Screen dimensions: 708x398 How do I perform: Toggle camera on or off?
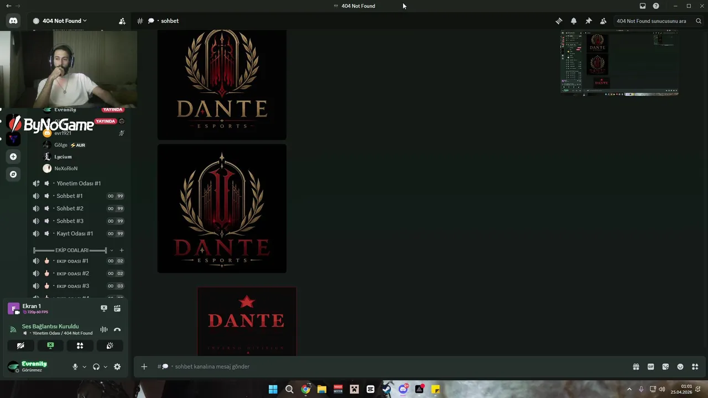pos(20,345)
